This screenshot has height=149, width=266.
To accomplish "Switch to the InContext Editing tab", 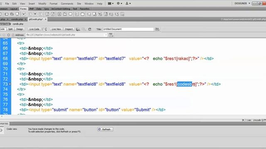I will [61, 9].
